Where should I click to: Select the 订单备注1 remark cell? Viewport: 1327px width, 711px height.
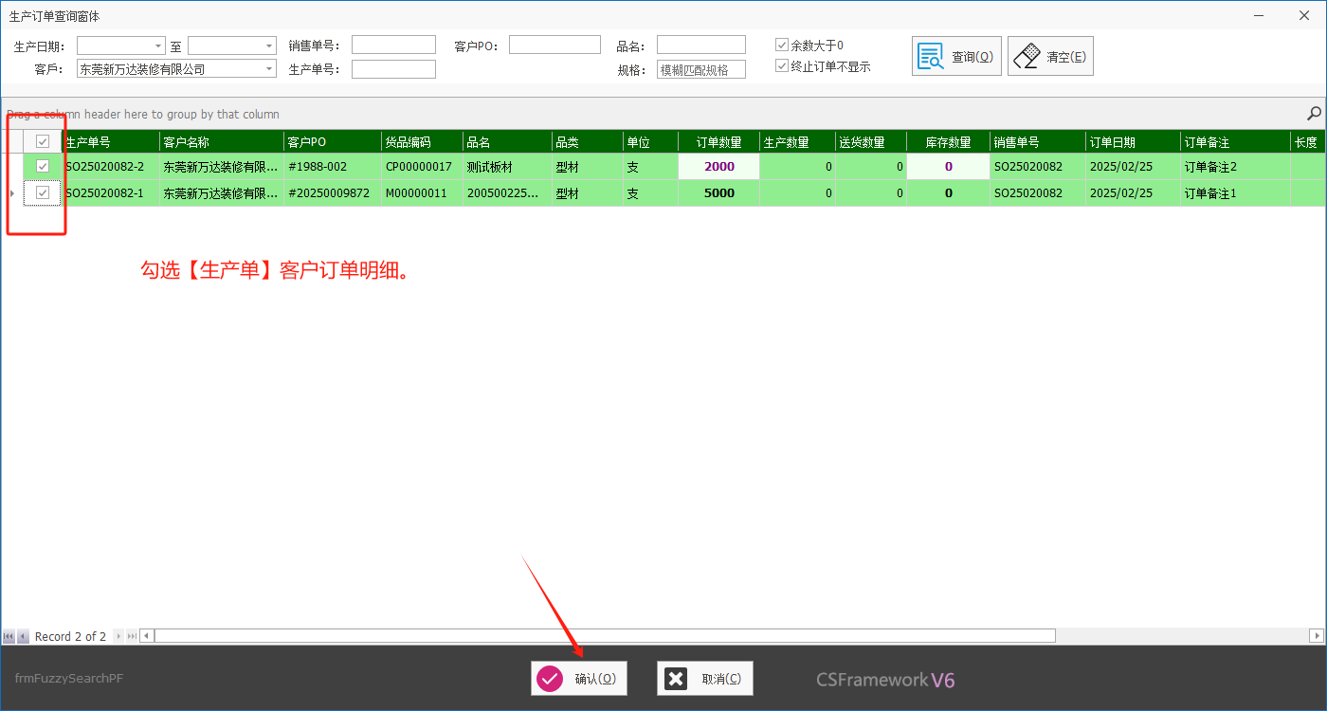1236,193
